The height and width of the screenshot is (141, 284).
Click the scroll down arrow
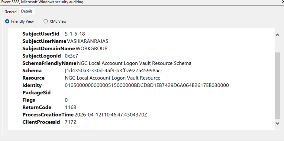[x=277, y=123]
